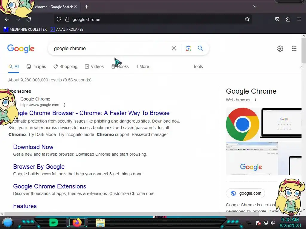Click the horizontal scroll left arrow
This screenshot has height=229, width=306.
2,214
